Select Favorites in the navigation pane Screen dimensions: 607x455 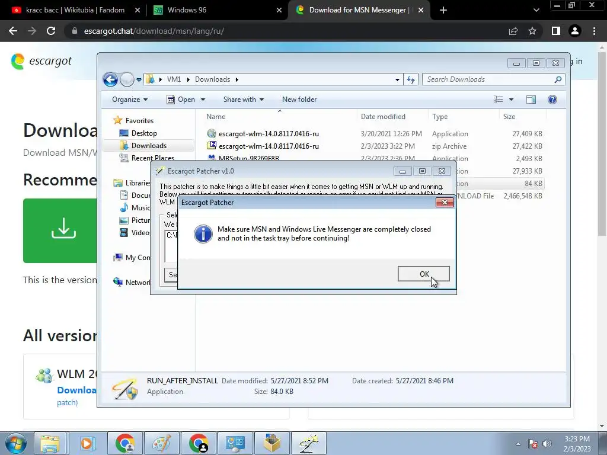click(133, 121)
